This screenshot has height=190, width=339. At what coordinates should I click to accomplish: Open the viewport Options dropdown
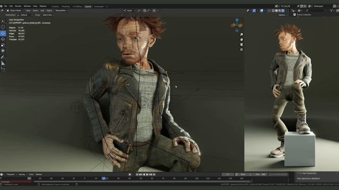[283, 15]
